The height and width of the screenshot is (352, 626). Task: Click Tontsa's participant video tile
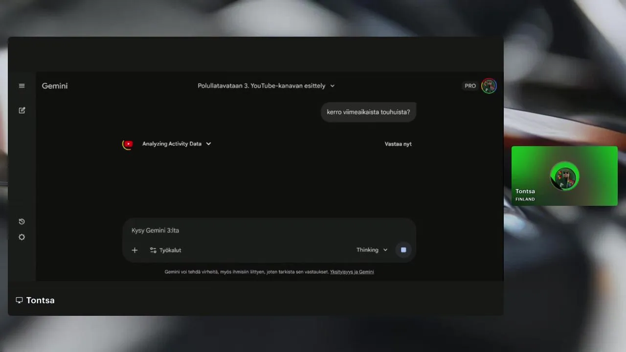coord(564,176)
